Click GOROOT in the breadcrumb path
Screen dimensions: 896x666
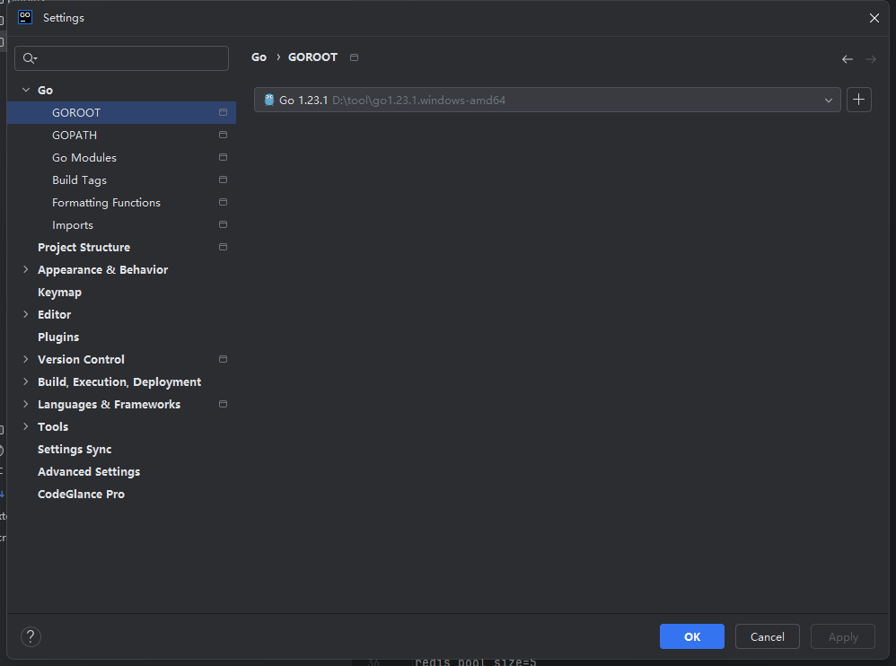312,57
